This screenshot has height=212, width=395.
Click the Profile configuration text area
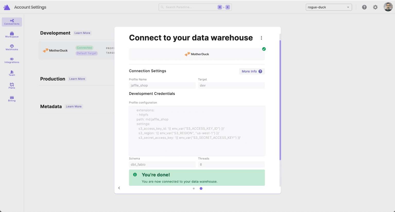pyautogui.click(x=197, y=131)
